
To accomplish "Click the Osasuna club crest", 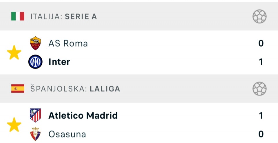I will [x=35, y=134].
